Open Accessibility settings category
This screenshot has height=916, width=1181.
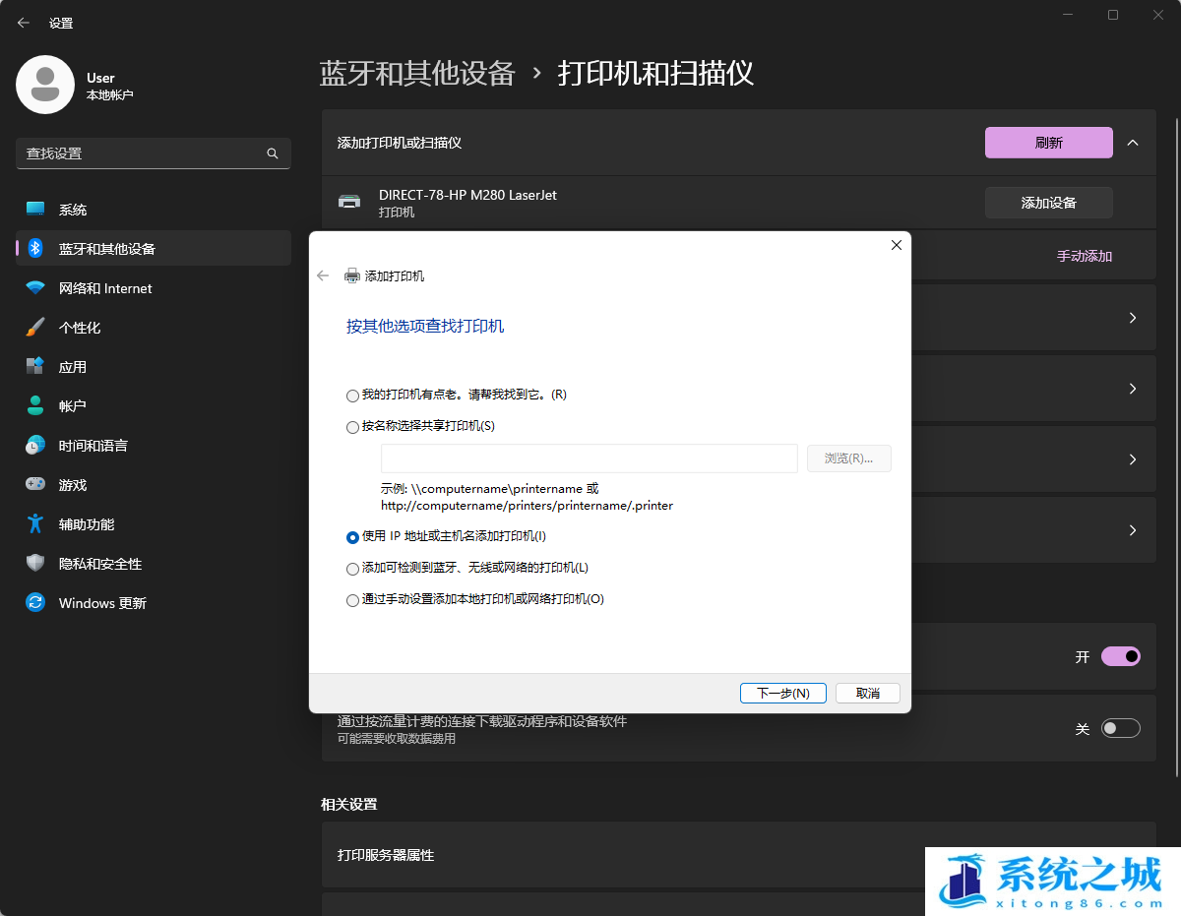(154, 524)
